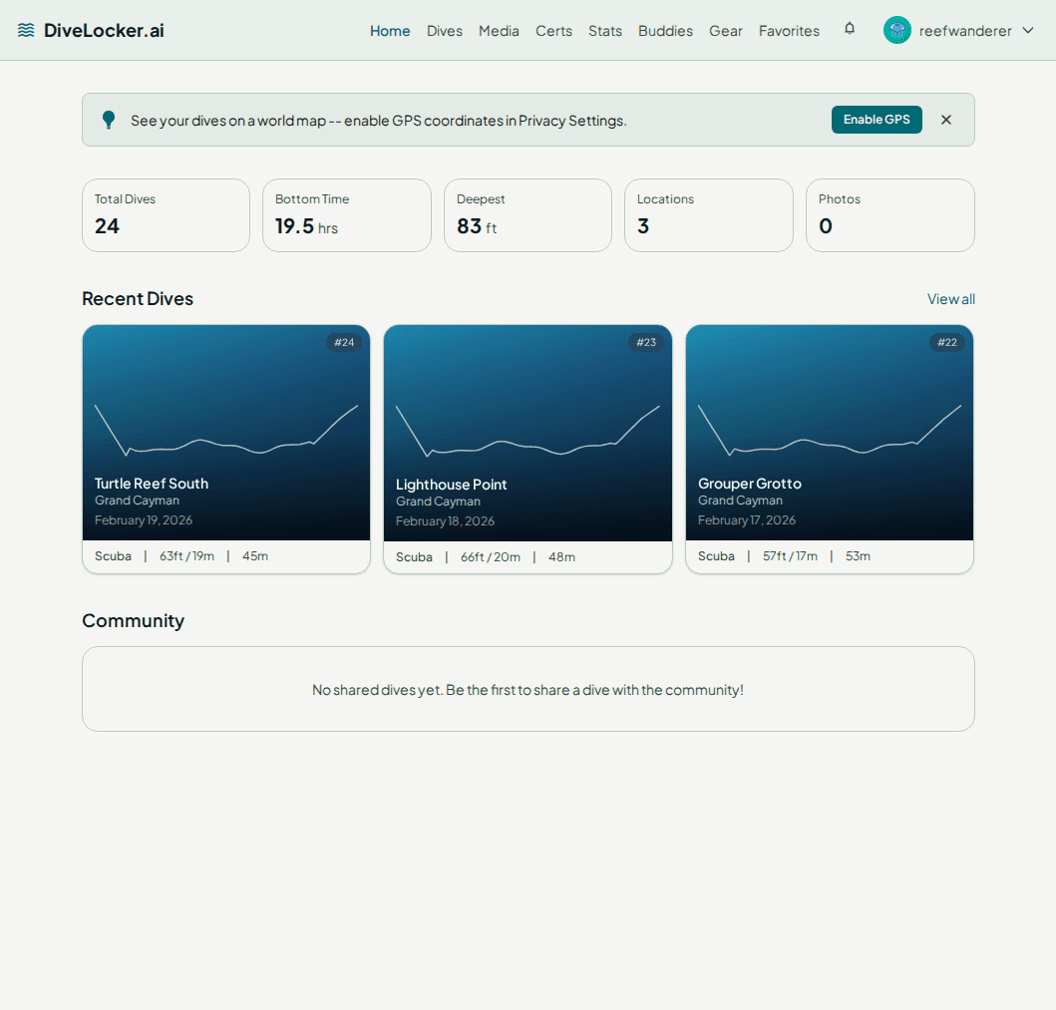Click the depth profile of Grouper Grotto
Screen dimensions: 1056x1010
(x=830, y=431)
